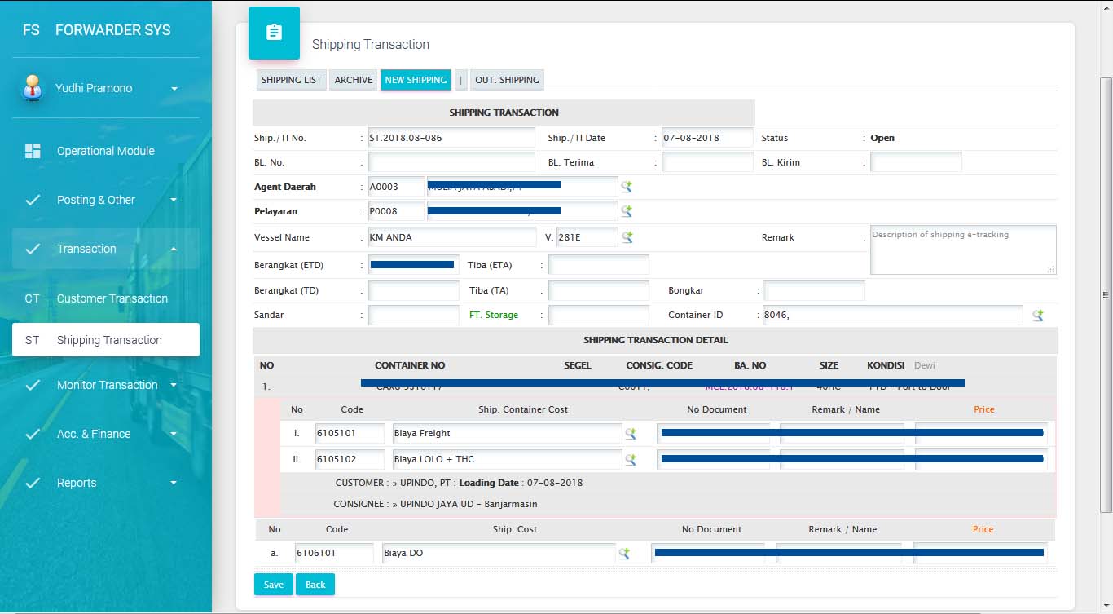This screenshot has height=614, width=1113.
Task: Switch to SHIPPING LIST tab
Action: (x=291, y=80)
